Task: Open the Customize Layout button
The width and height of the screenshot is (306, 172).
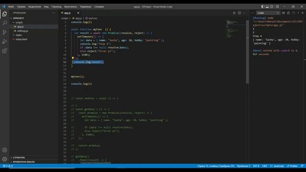Action: pos(277,6)
